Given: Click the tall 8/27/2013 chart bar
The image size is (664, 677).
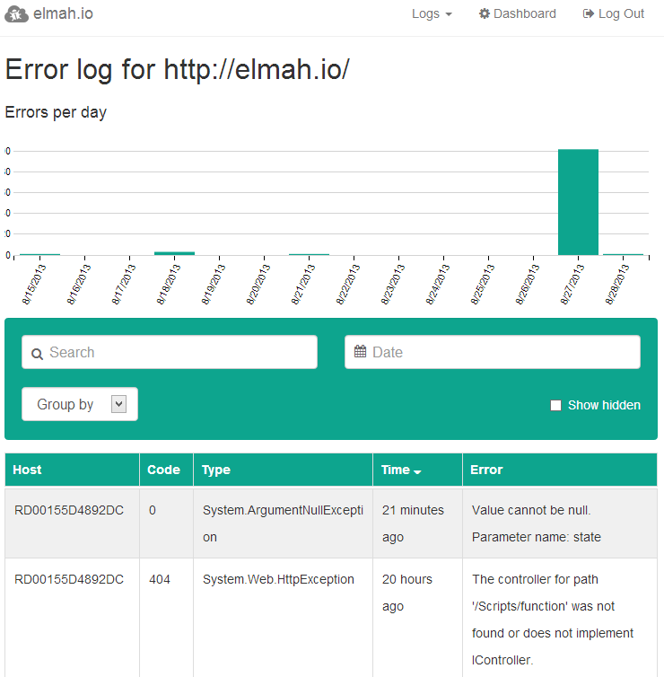Looking at the screenshot, I should 578,202.
